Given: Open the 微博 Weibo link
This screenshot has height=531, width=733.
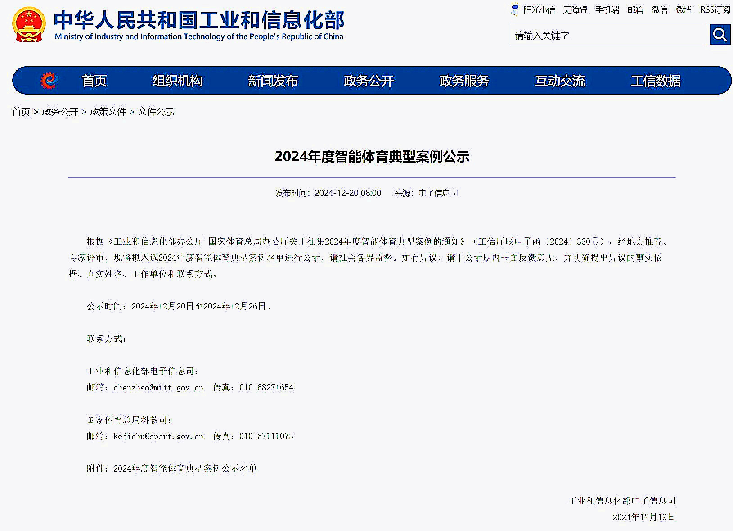Looking at the screenshot, I should (x=684, y=9).
